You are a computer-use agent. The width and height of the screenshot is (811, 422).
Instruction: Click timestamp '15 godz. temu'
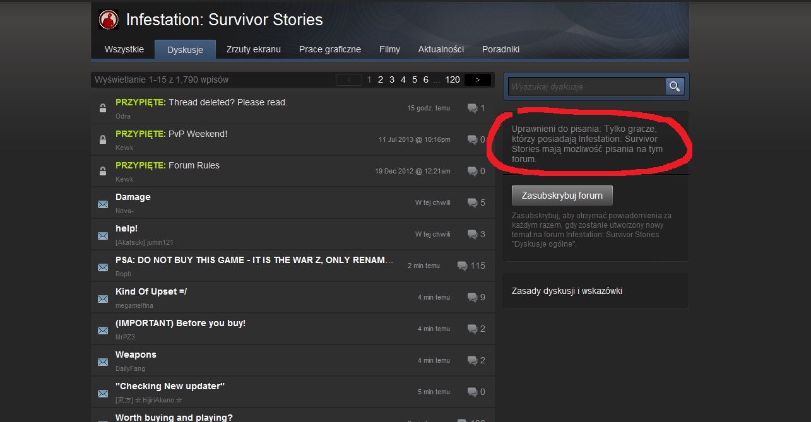(x=429, y=108)
